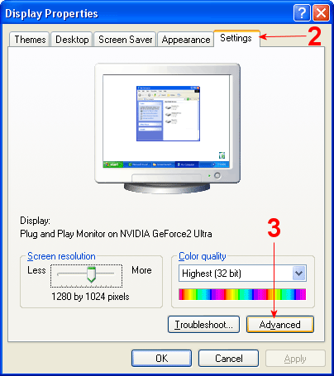334x376 pixels.
Task: Switch to the Themes tab
Action: coord(30,40)
